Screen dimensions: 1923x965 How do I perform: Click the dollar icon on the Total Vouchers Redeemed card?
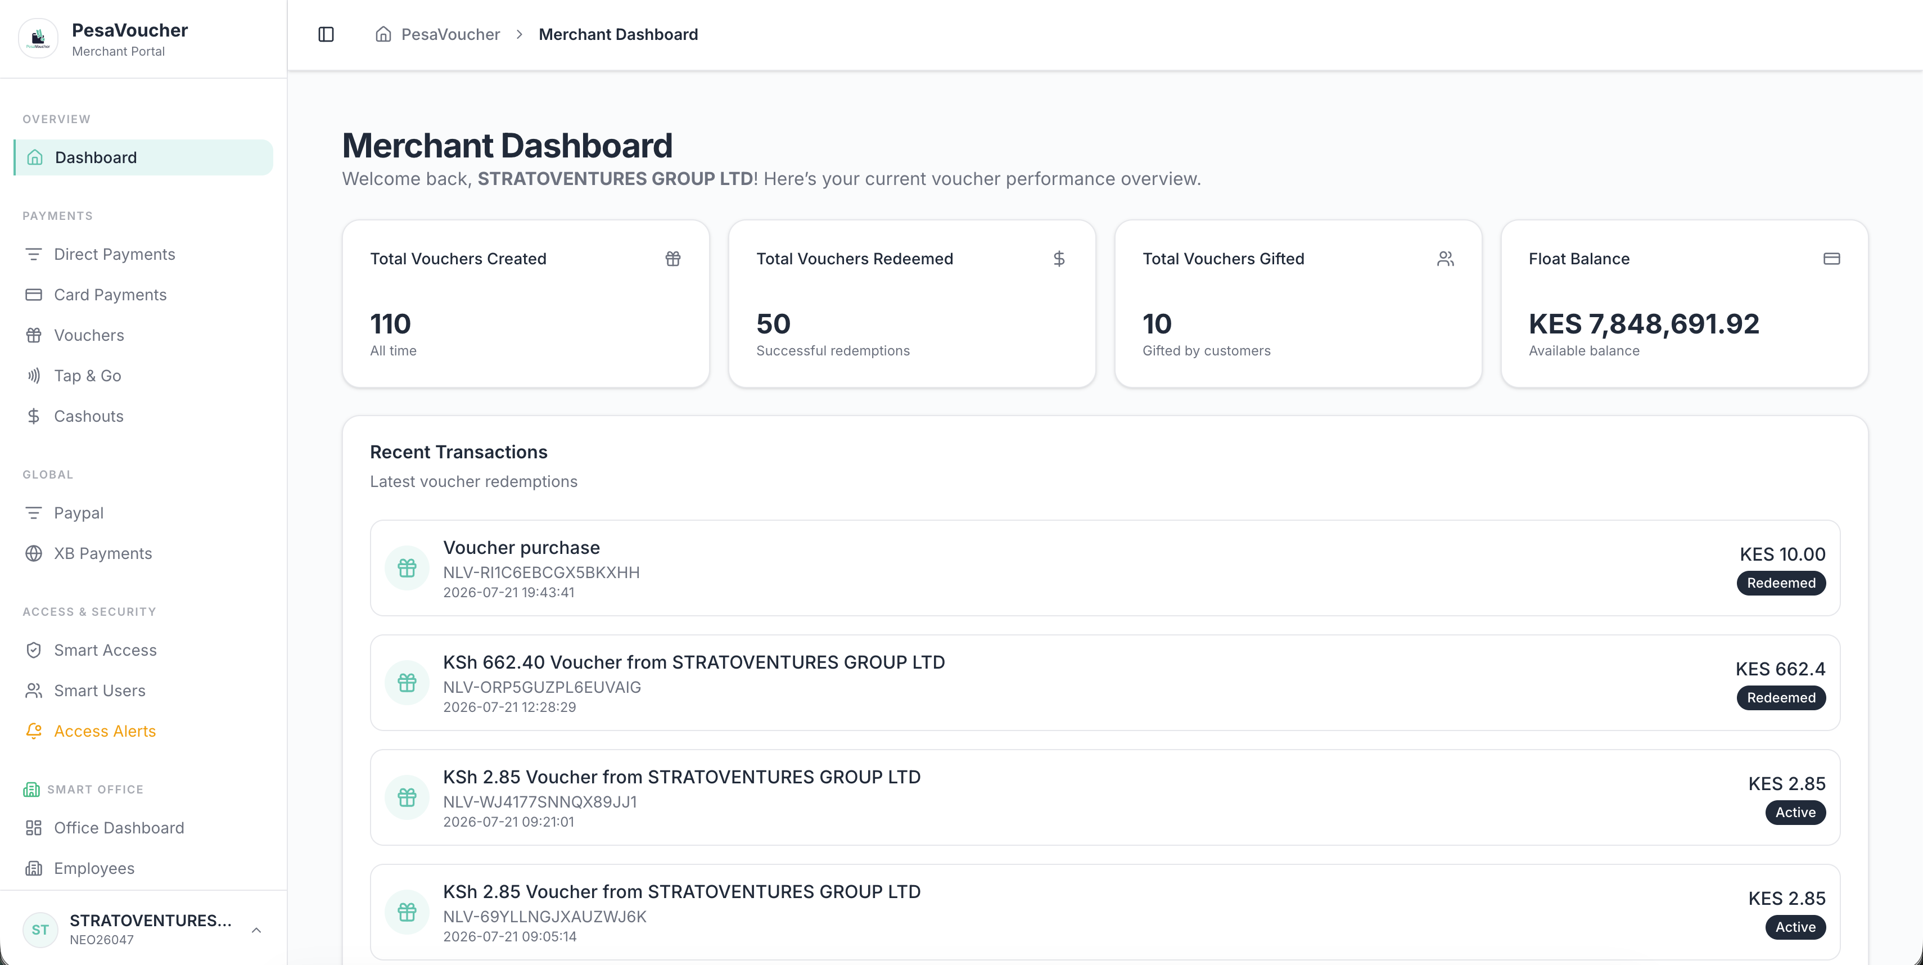(x=1059, y=259)
